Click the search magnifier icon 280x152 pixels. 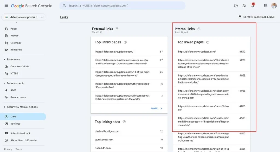tap(64, 5)
